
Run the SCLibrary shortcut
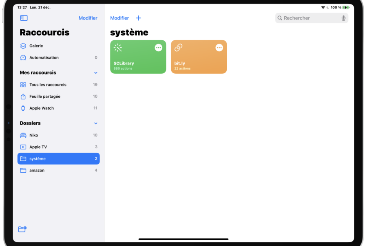(138, 57)
